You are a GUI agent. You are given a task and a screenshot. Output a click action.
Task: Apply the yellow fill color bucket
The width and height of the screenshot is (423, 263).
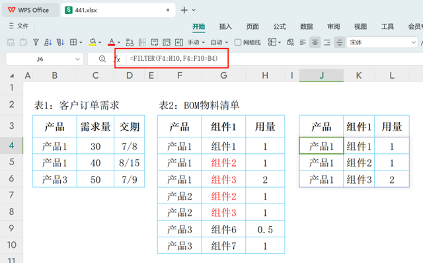point(93,42)
